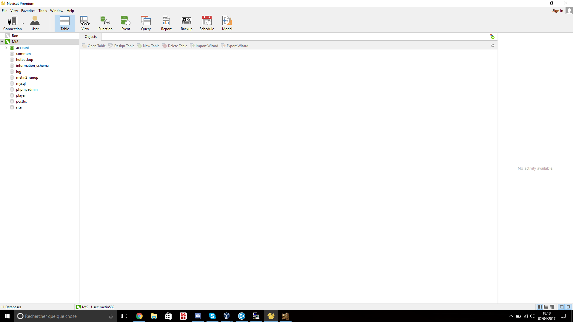Click the green plus icon beside the Objects tab bar
The image size is (573, 322).
coord(492,37)
